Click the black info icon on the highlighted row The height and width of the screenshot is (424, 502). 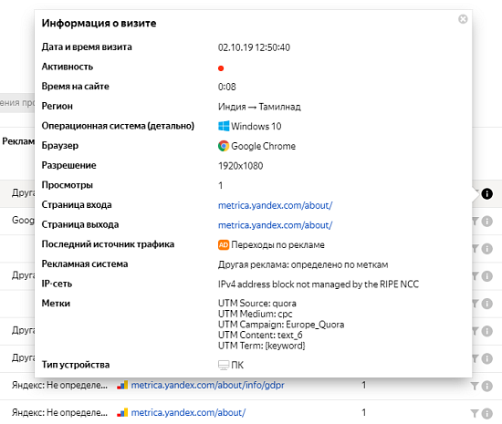[x=487, y=193]
